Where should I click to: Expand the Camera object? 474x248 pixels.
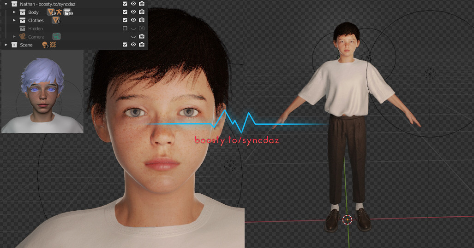click(x=14, y=36)
